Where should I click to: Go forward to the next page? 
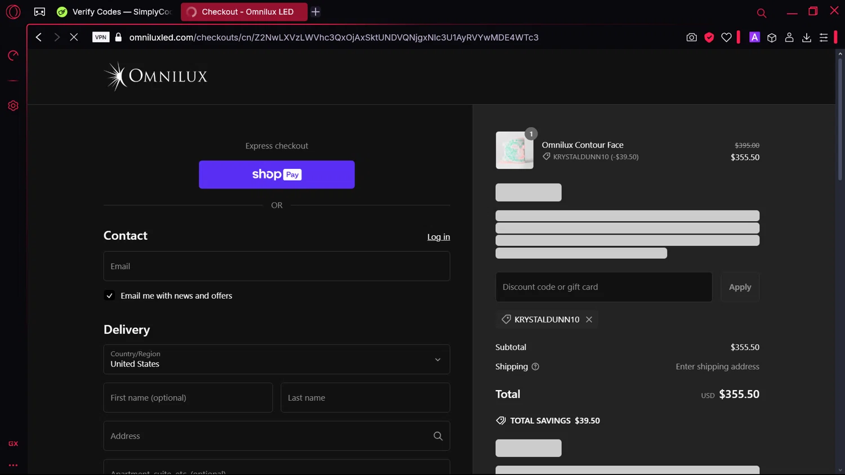click(x=56, y=37)
